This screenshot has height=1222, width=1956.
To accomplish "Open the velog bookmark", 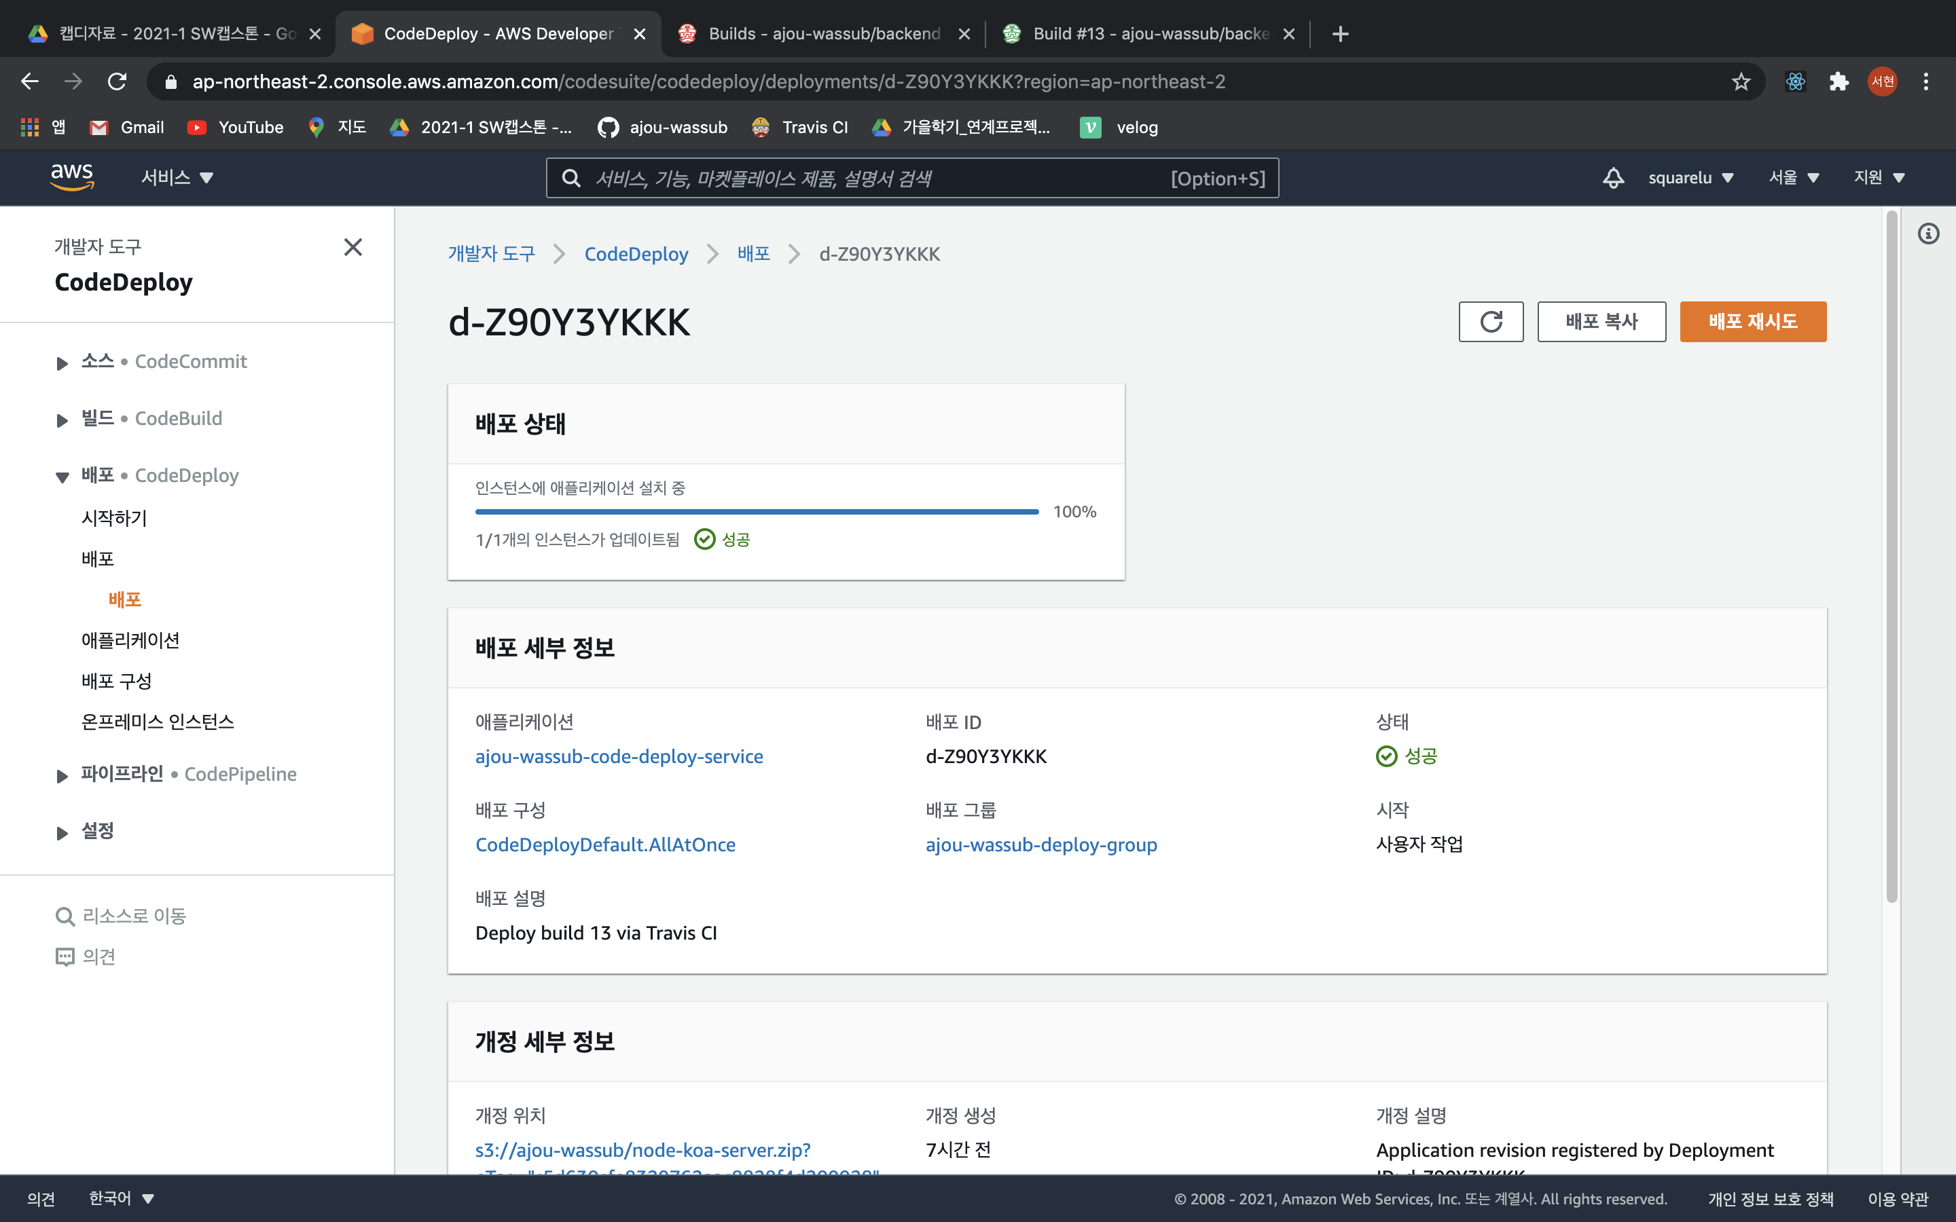I will pyautogui.click(x=1119, y=127).
